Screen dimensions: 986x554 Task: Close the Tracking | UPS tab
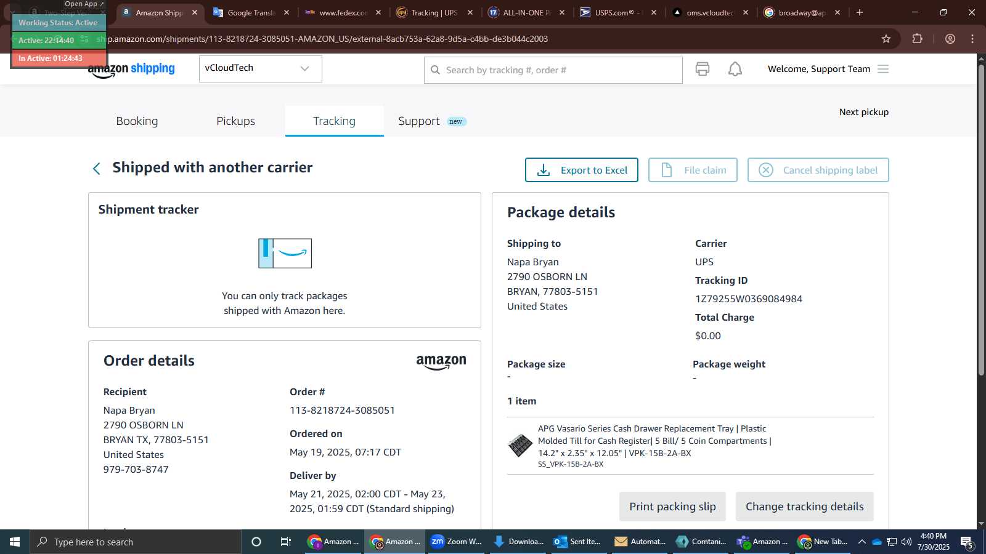pos(470,12)
